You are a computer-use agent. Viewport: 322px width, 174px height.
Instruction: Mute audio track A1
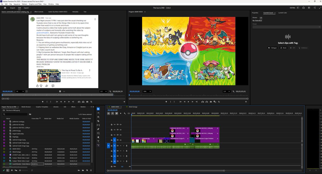point(120,146)
